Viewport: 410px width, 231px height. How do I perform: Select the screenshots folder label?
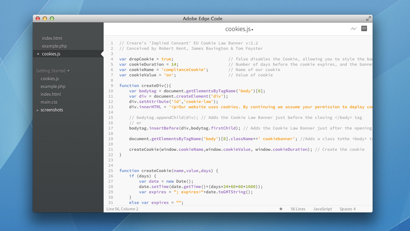[x=52, y=110]
